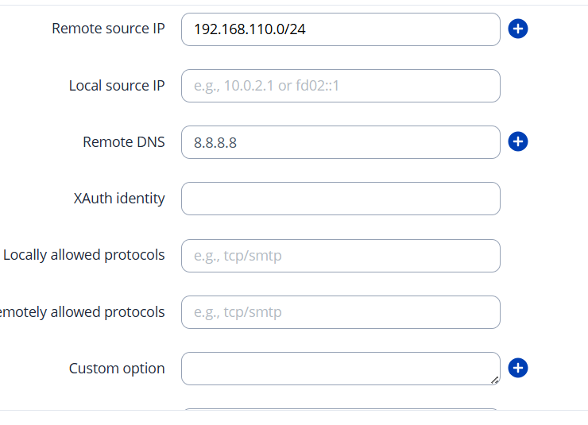
Task: Grab the Custom option textarea resize handle
Action: pyautogui.click(x=494, y=380)
